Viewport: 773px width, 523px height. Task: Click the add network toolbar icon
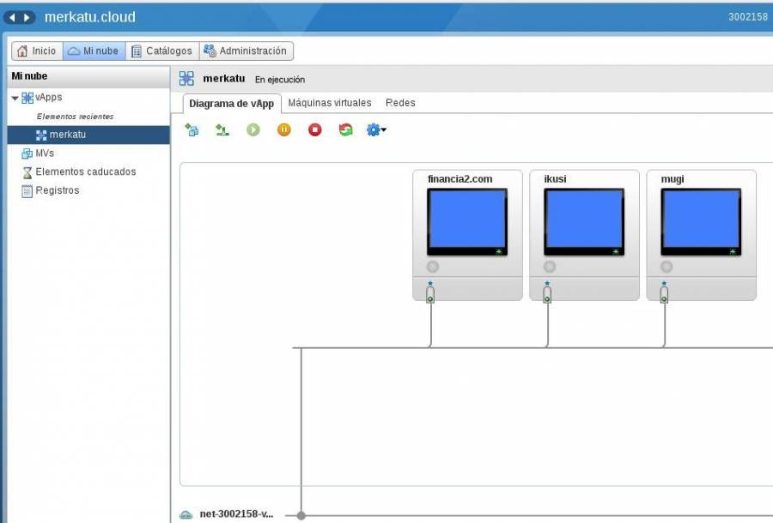(x=222, y=130)
